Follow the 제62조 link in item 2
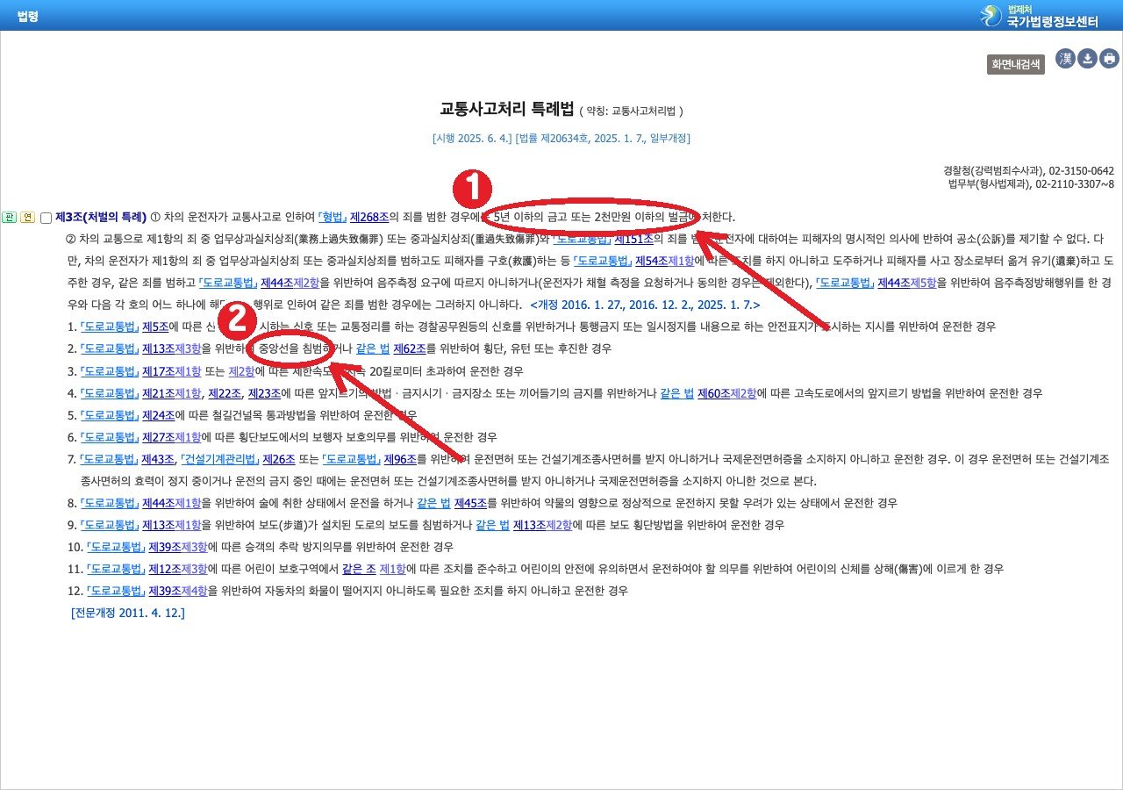1123x790 pixels. click(409, 348)
